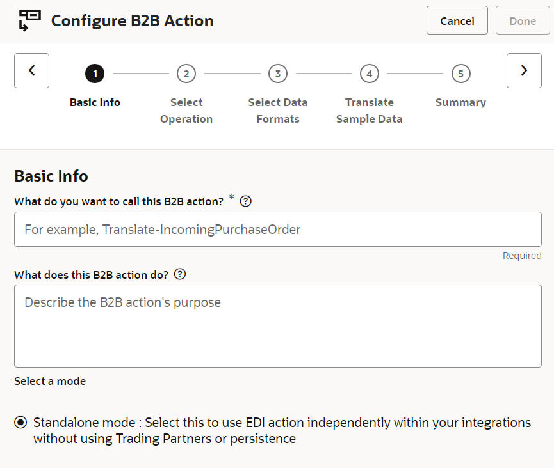Image resolution: width=554 pixels, height=468 pixels.
Task: Click step 1 circle in wizard
Action: point(95,74)
